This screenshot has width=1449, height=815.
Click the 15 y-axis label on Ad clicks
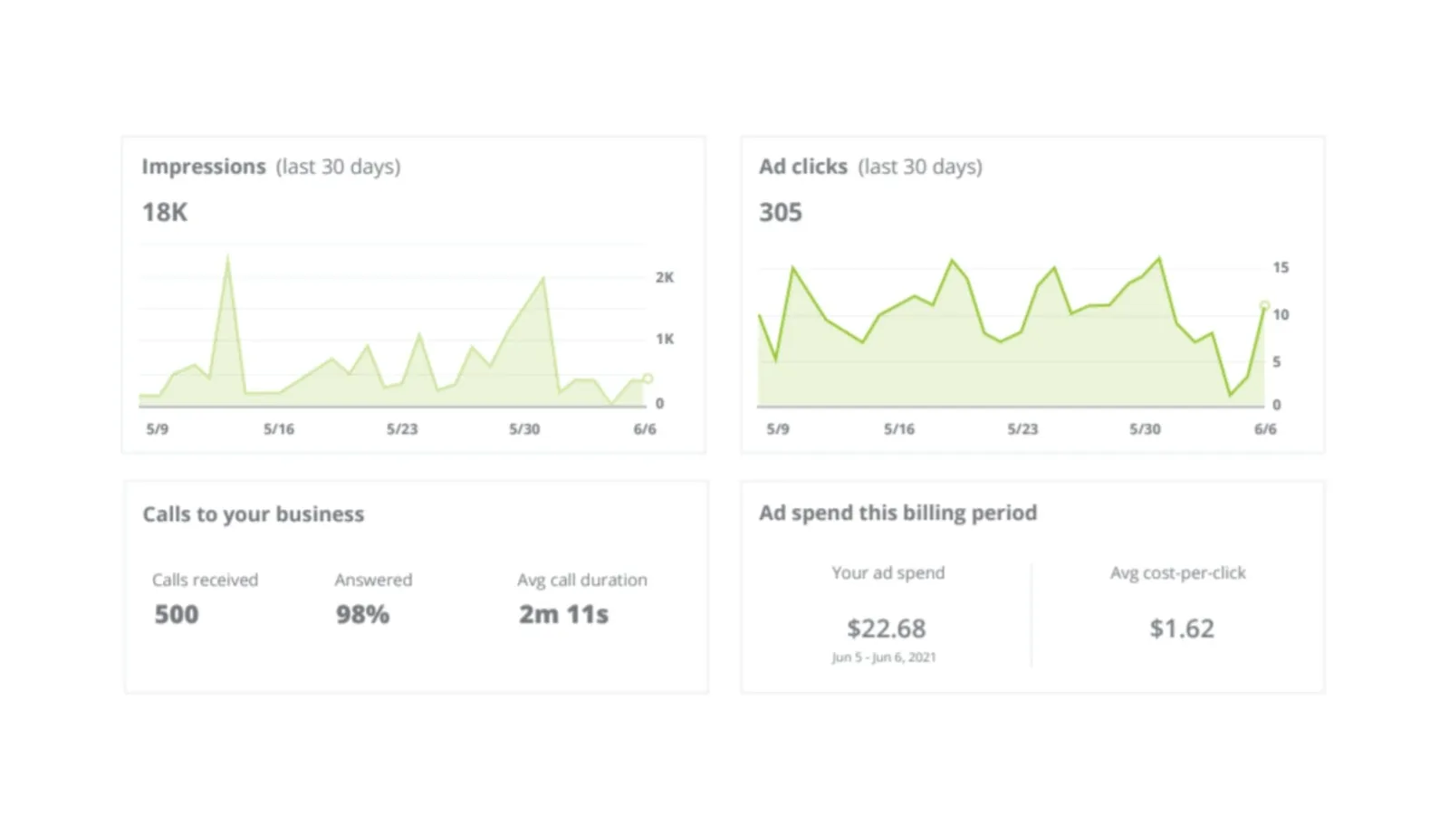(1281, 267)
